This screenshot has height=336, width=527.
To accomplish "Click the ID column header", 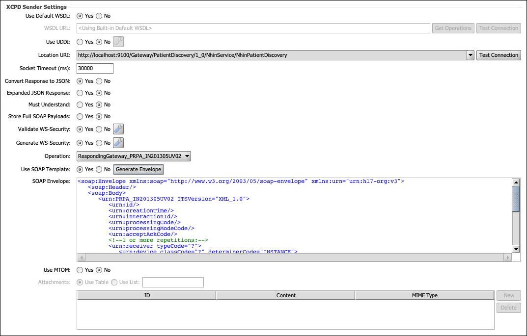I will coord(147,295).
